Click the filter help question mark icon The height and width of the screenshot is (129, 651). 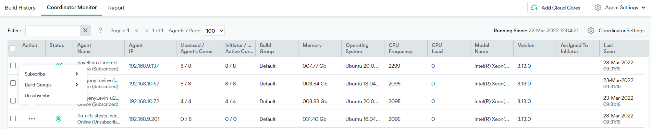[100, 31]
